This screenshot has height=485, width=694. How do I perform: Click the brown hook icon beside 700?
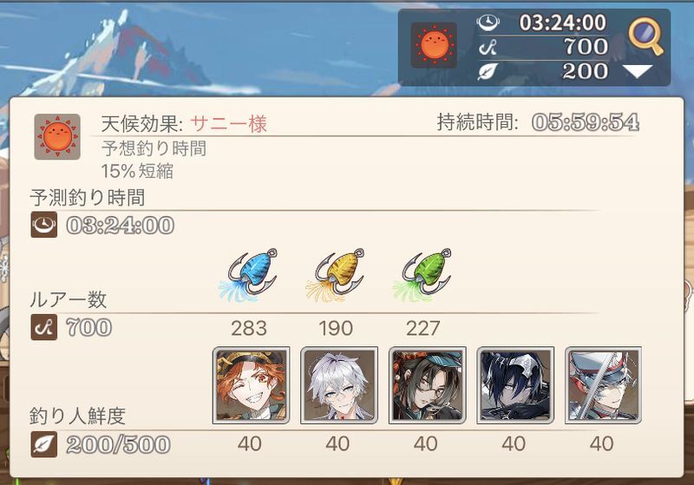tap(44, 327)
